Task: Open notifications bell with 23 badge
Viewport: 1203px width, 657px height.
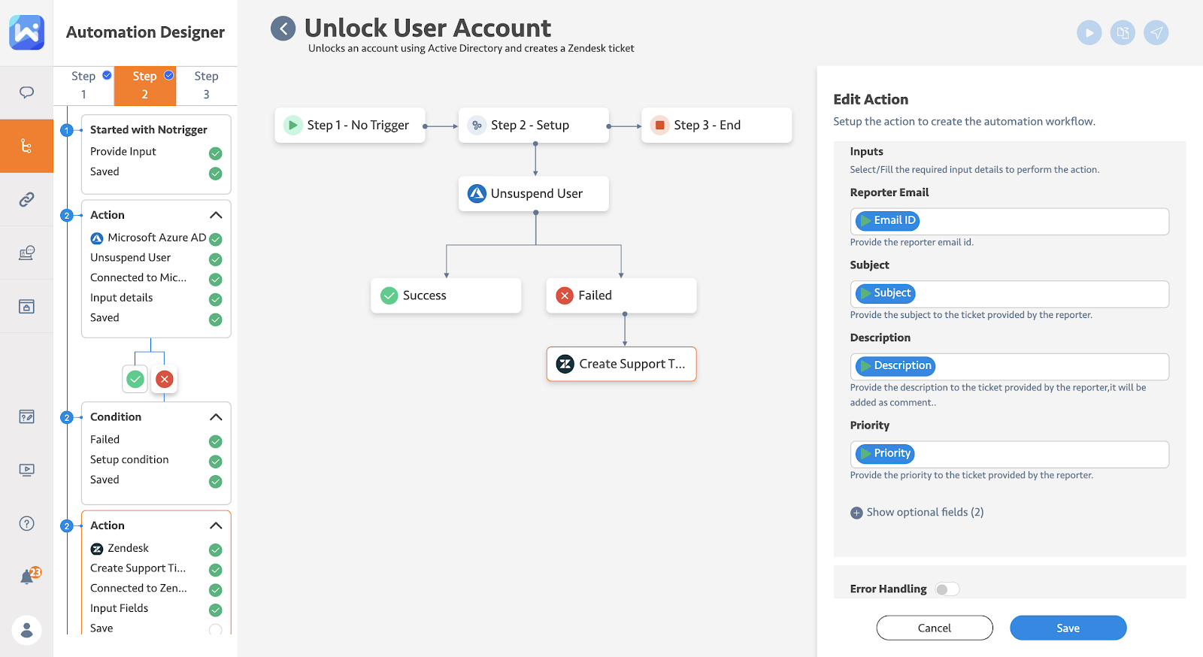Action: [28, 577]
